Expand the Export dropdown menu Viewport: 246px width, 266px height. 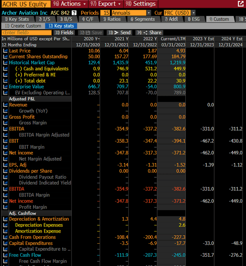[x=105, y=4]
